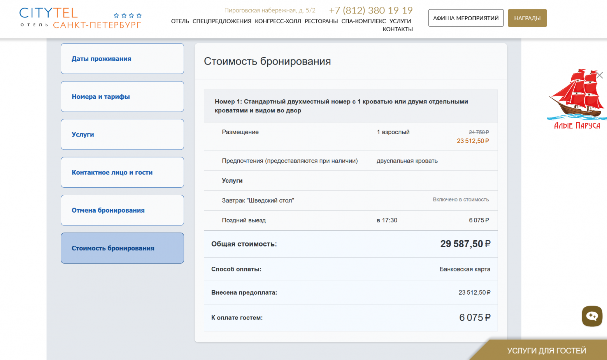Click the late checkout price 6 075 ₽
Image resolution: width=607 pixels, height=360 pixels.
pos(479,220)
